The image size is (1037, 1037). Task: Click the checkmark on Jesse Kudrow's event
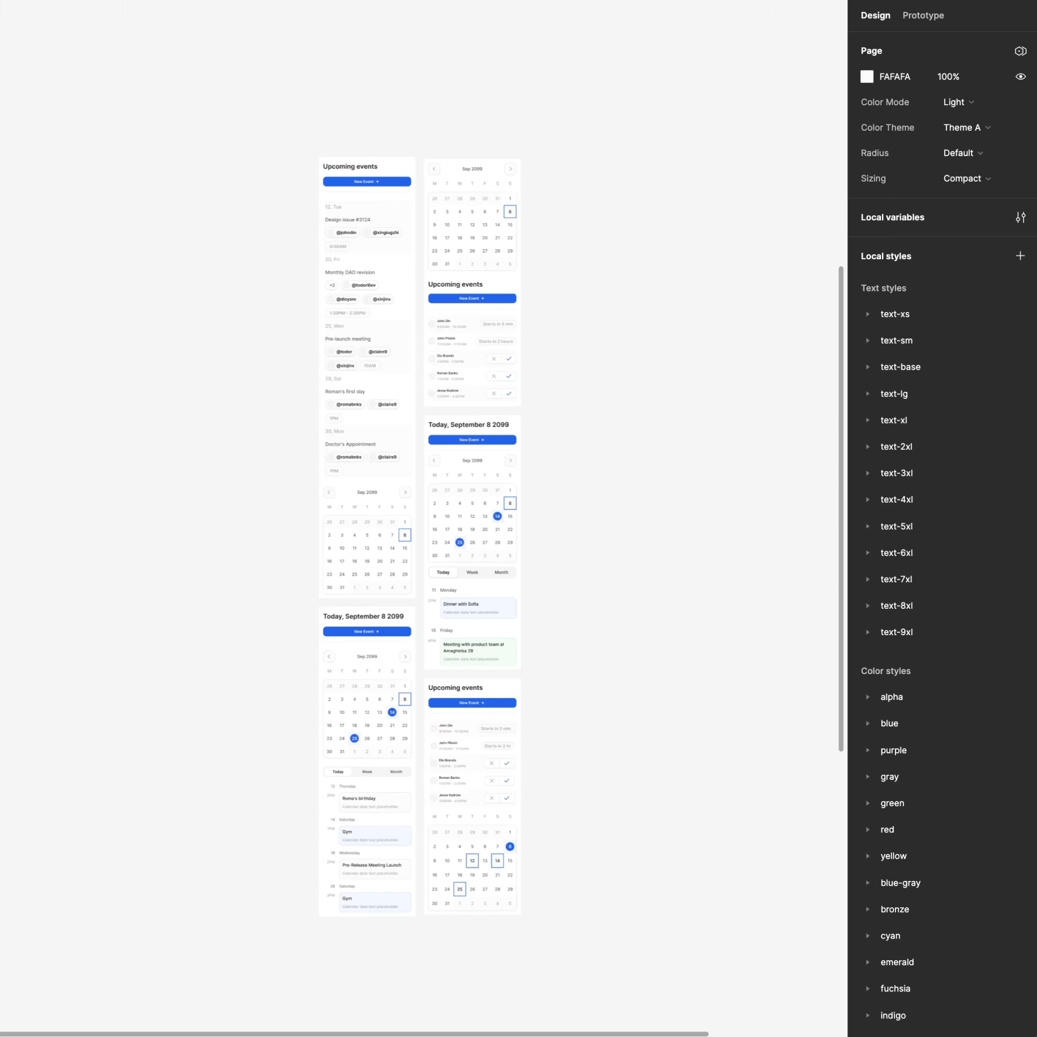tap(509, 394)
